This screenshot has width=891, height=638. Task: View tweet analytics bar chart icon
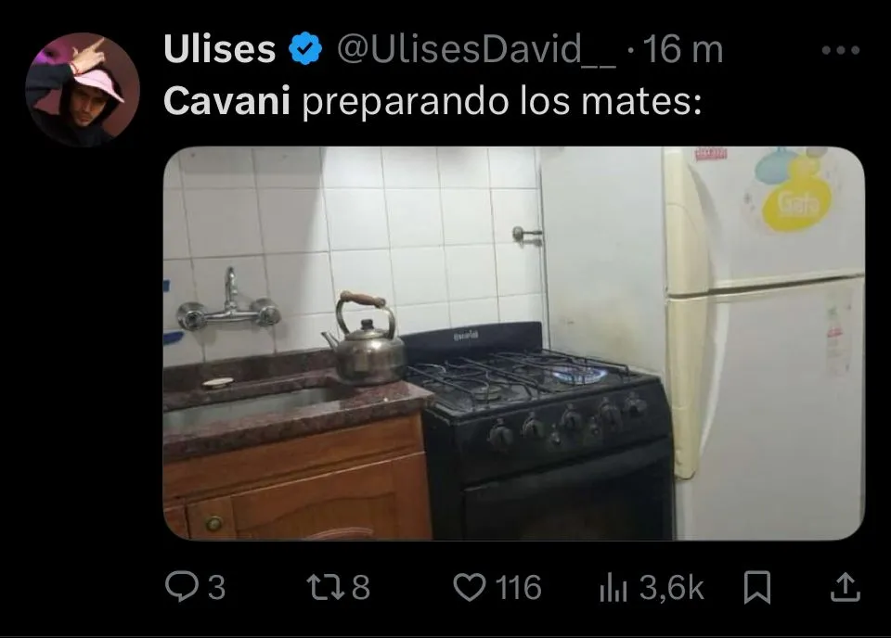[x=613, y=588]
